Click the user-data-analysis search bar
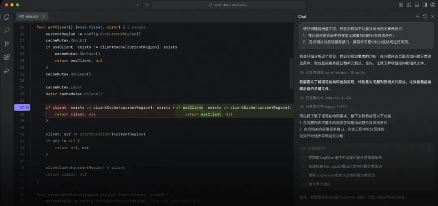438x206 pixels. coord(228,5)
